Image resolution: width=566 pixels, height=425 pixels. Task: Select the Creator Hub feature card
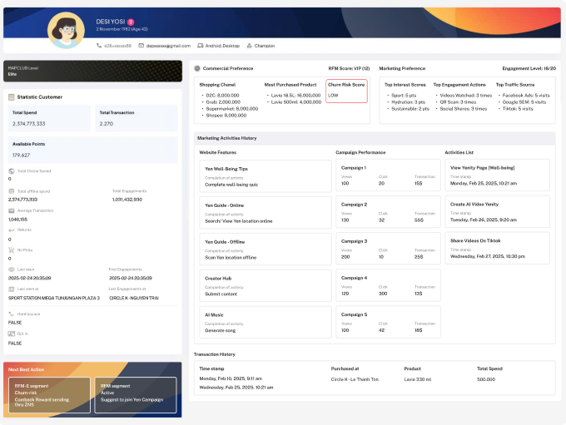pyautogui.click(x=264, y=286)
